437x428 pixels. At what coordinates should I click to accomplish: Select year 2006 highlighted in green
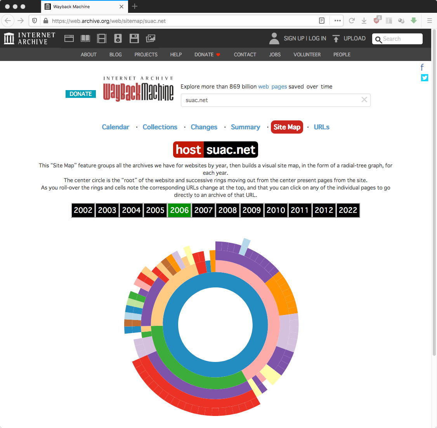(x=179, y=210)
